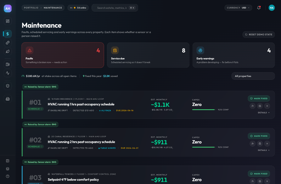
Task: Click "DUE 2026-06-01" date on item #02
Action: [x=130, y=148]
